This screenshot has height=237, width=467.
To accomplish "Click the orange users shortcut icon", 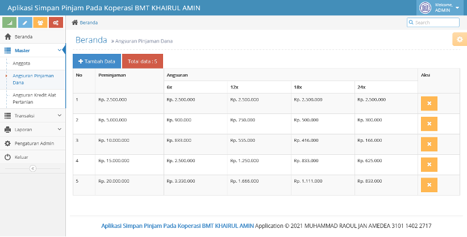I will pyautogui.click(x=40, y=23).
